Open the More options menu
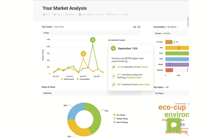222x139 pixels. 125,14
